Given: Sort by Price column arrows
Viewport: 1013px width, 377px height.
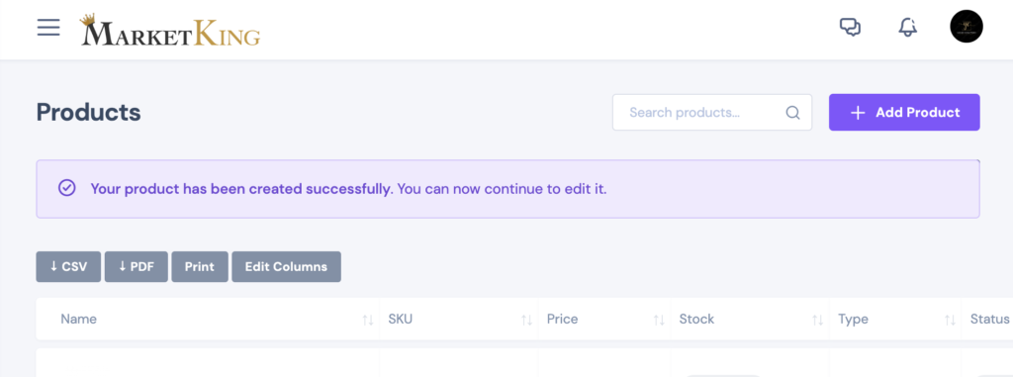Looking at the screenshot, I should tap(659, 320).
